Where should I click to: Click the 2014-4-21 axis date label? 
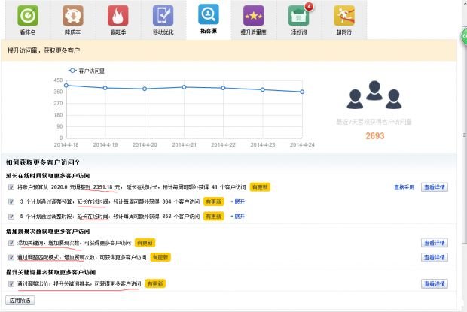(x=184, y=144)
